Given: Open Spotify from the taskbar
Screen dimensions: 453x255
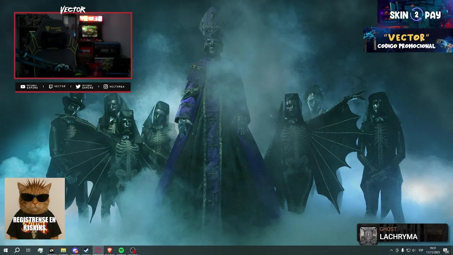Looking at the screenshot, I should [121, 250].
